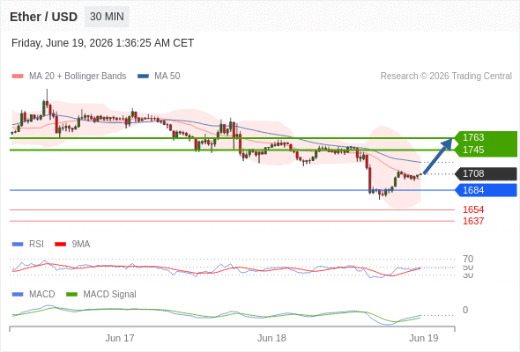The height and width of the screenshot is (352, 520).
Task: Click the MA 50 legend label
Action: 167,77
